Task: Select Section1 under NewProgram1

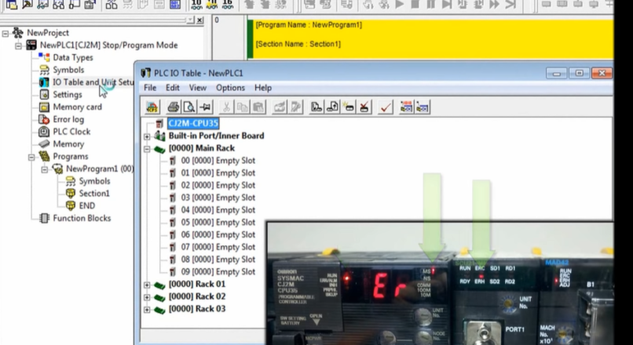Action: [94, 194]
